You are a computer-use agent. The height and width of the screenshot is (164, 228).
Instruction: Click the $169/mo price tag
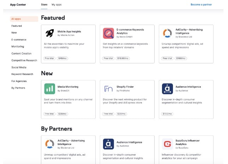181,58
